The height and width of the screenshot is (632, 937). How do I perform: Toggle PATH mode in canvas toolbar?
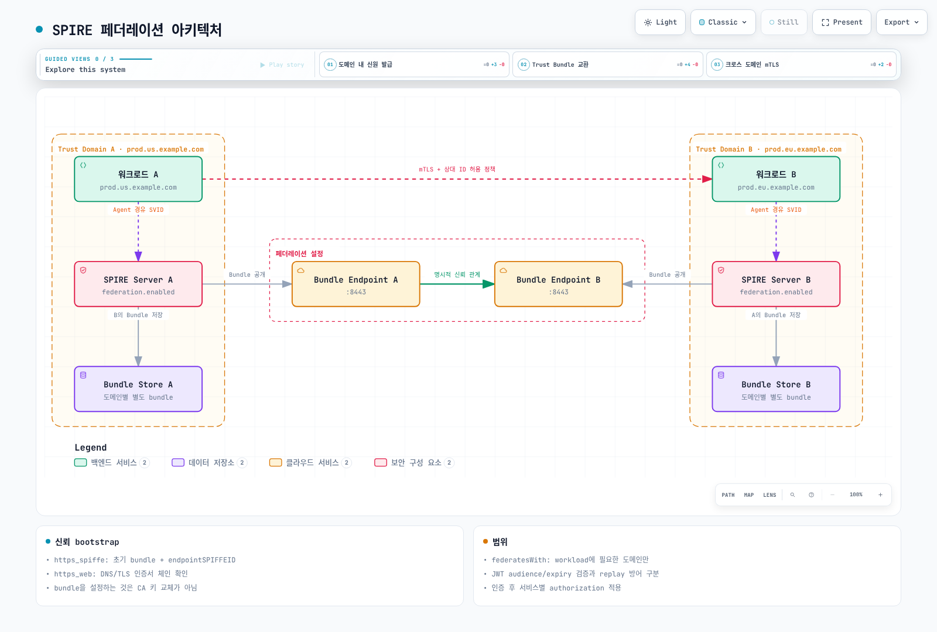point(728,495)
